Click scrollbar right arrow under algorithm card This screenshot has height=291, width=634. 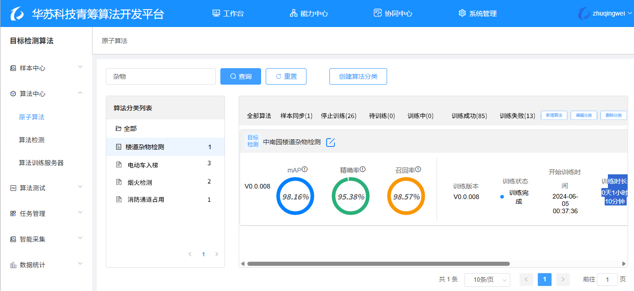tap(624, 264)
